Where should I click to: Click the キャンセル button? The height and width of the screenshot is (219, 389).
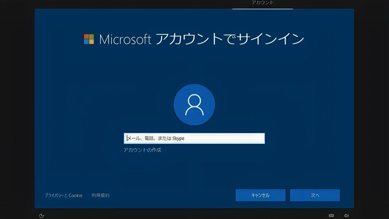tap(260, 195)
